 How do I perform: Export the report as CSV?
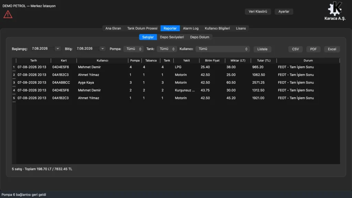[295, 49]
